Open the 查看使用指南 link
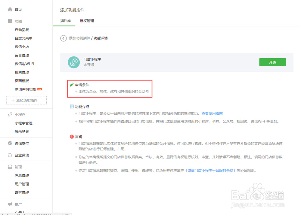 212,113
